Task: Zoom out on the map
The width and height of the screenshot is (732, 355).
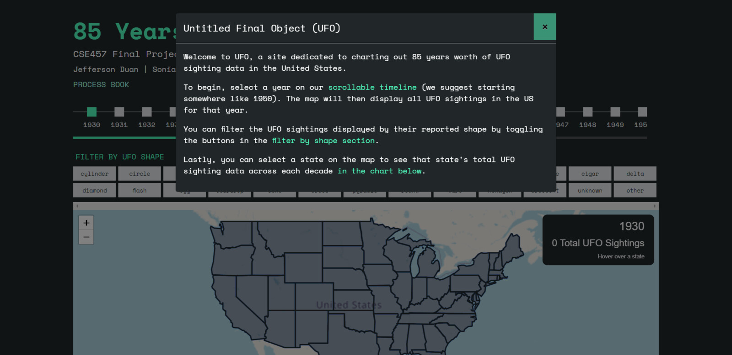Action: (86, 237)
